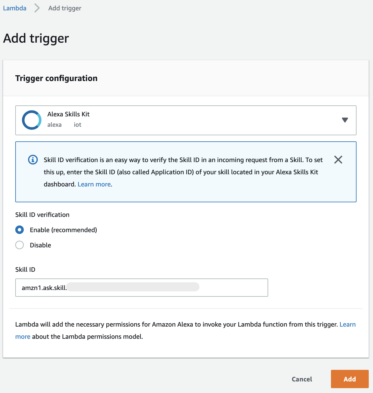The width and height of the screenshot is (373, 393).
Task: Click the Enable (recommended) label
Action: point(63,230)
